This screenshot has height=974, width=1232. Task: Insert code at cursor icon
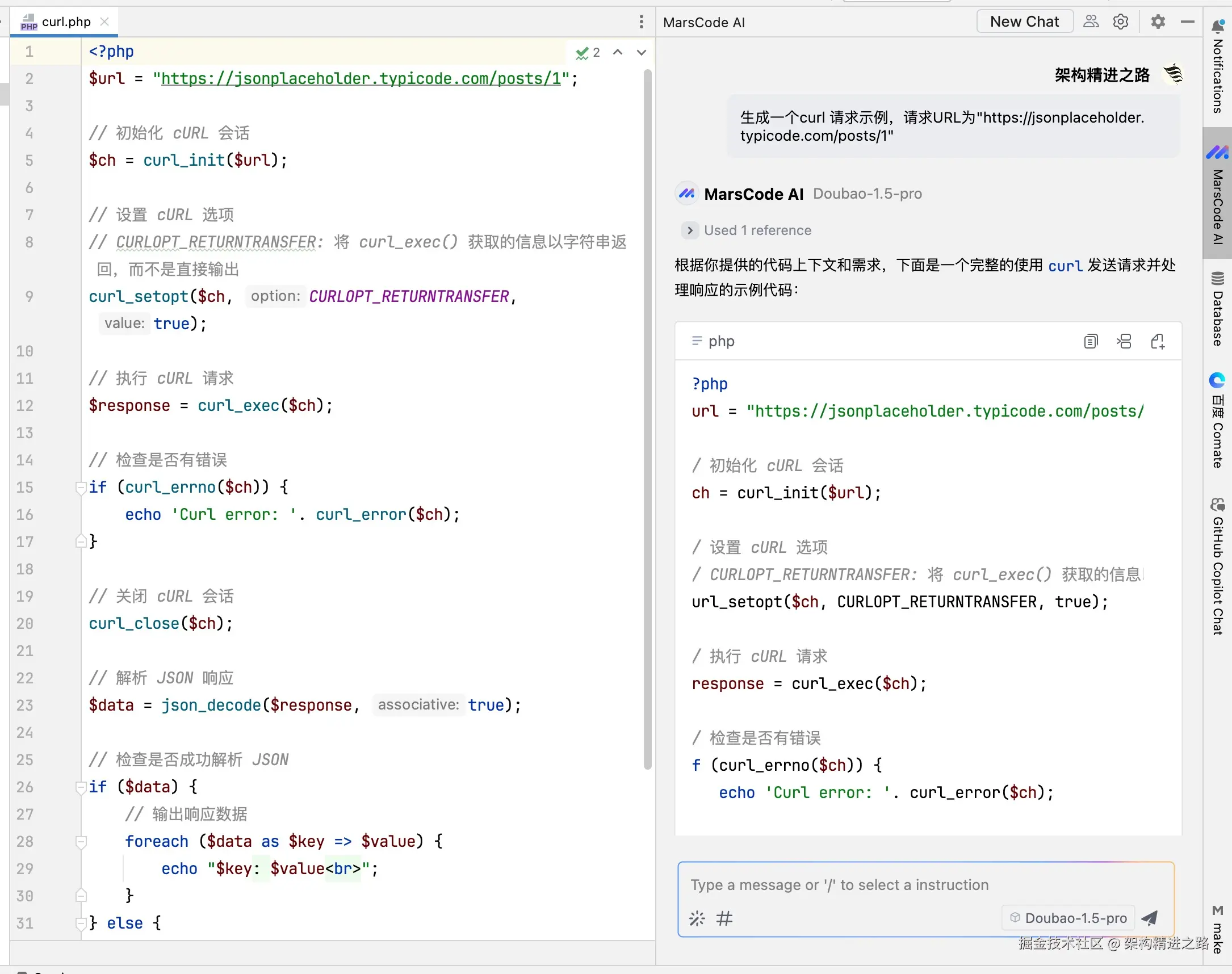(x=1124, y=341)
